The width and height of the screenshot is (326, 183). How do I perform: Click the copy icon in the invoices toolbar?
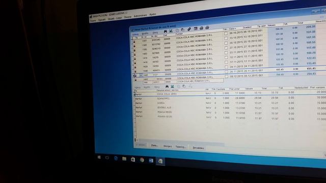click(x=177, y=30)
